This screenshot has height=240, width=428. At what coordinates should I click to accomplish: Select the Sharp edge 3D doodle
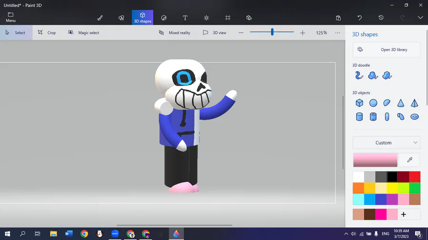387,75
